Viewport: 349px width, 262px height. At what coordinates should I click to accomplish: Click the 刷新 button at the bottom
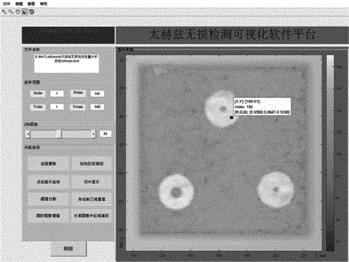click(x=68, y=248)
